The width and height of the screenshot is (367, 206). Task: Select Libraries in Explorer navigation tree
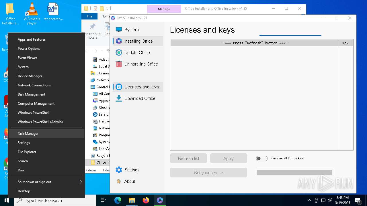click(100, 73)
